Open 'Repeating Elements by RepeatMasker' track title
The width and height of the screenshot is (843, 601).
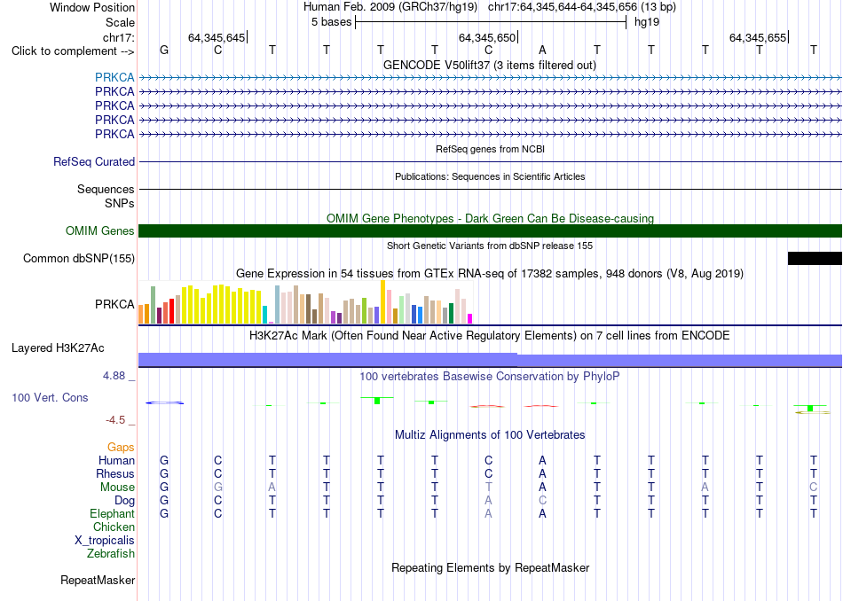click(490, 567)
